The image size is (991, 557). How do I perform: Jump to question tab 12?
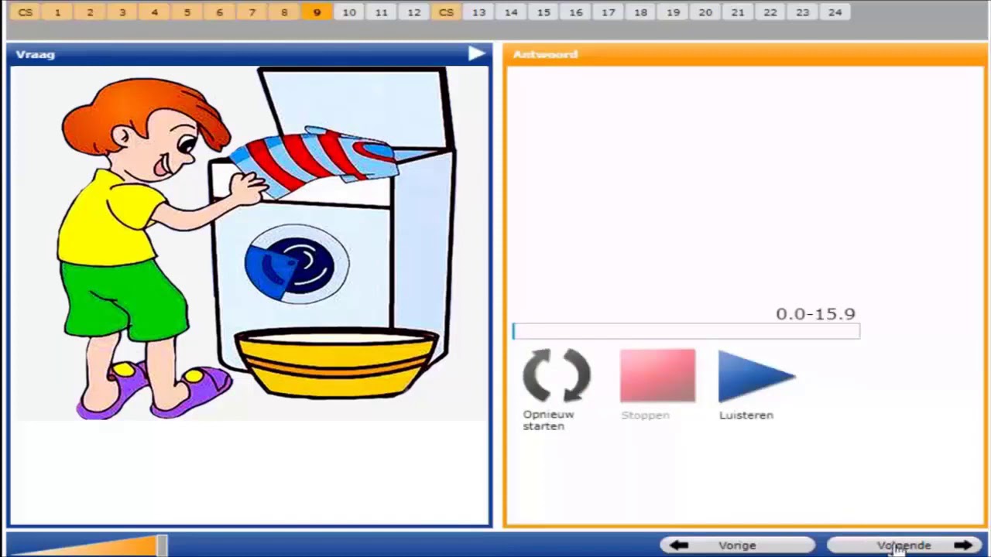pyautogui.click(x=414, y=12)
